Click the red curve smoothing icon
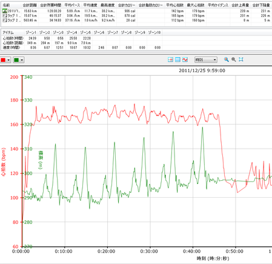The width and height of the screenshot is (272, 264). (185, 59)
